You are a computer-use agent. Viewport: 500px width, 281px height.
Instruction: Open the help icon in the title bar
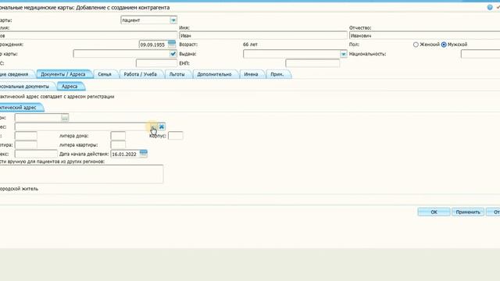click(x=490, y=7)
